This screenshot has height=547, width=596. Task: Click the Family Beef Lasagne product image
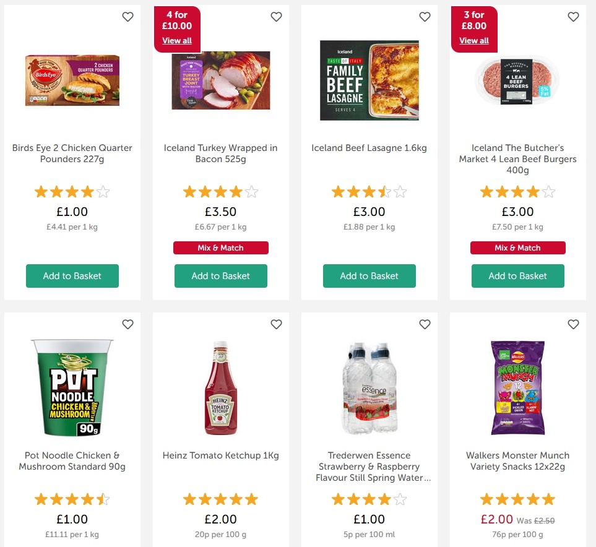(x=369, y=80)
